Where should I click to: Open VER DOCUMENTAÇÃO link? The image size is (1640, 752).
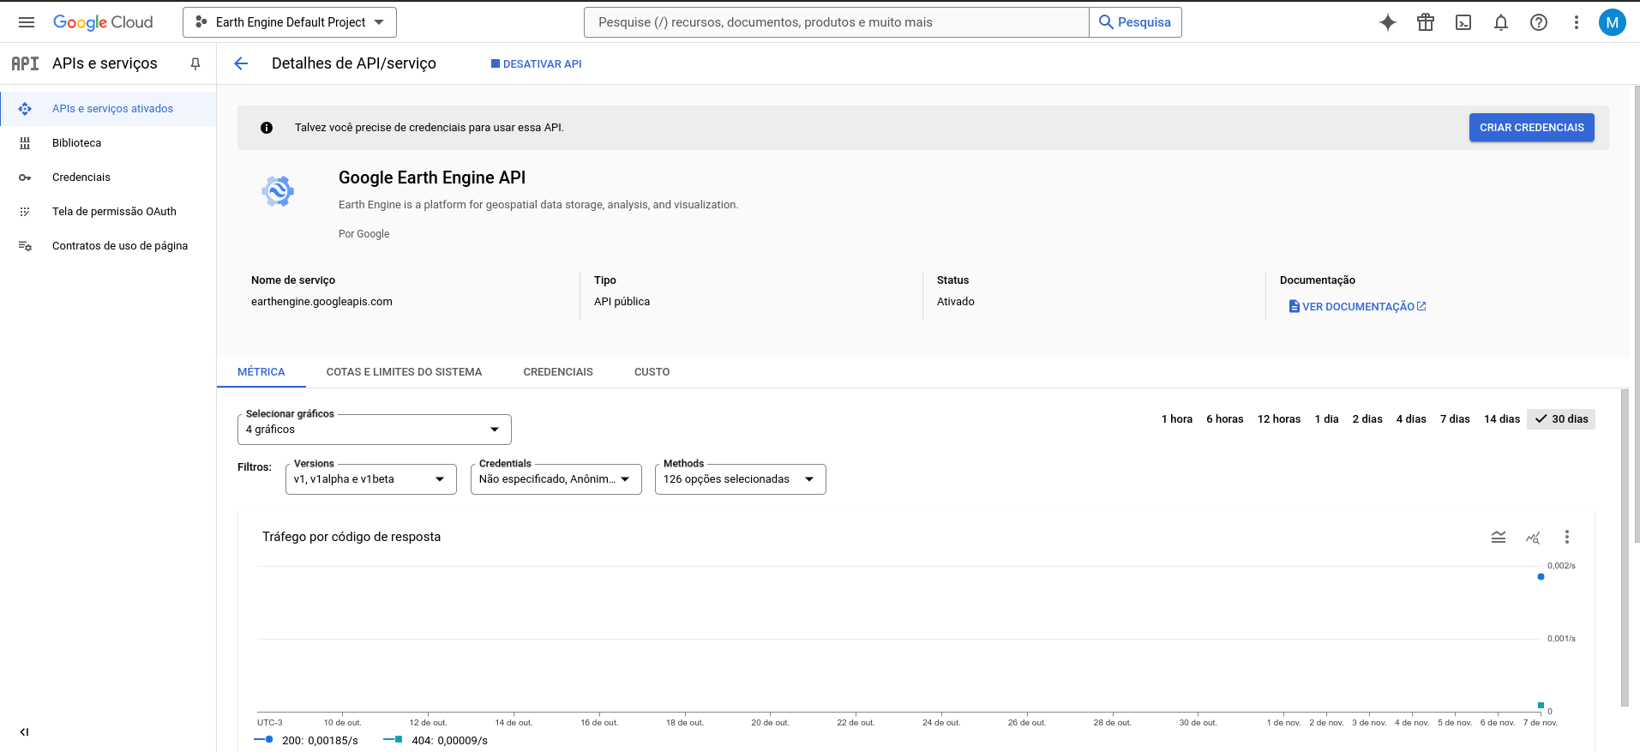tap(1358, 307)
